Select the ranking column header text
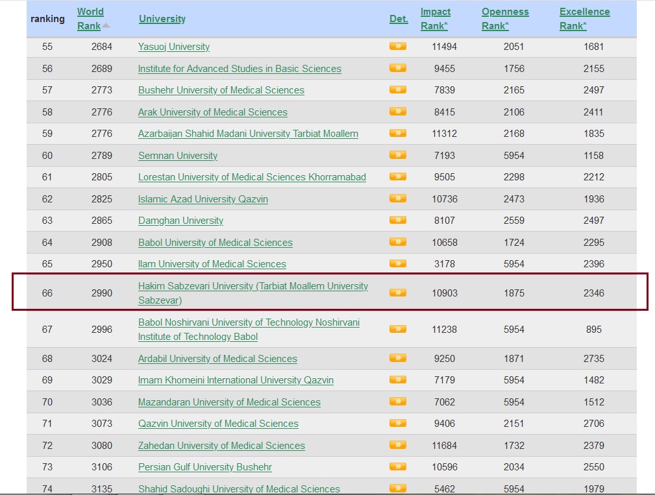 (x=47, y=19)
